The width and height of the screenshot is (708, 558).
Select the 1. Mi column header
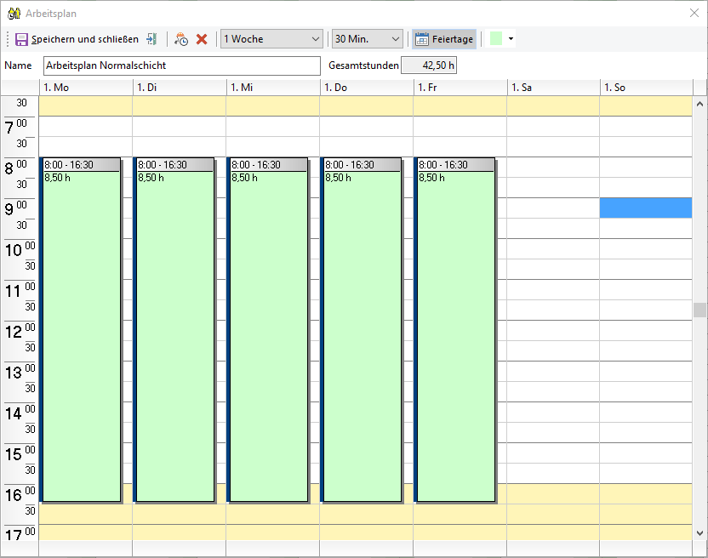pos(273,88)
